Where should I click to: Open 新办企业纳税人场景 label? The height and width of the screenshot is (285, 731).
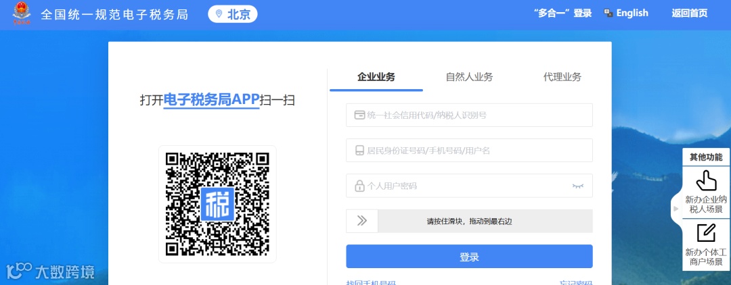click(706, 205)
